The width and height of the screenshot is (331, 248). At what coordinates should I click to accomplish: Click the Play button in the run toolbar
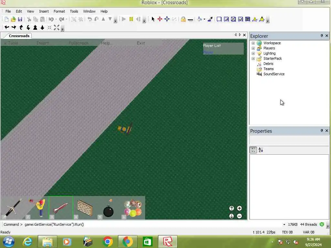124,19
